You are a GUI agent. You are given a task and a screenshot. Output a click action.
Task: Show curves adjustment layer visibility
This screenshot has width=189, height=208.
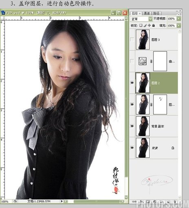pos(132,61)
